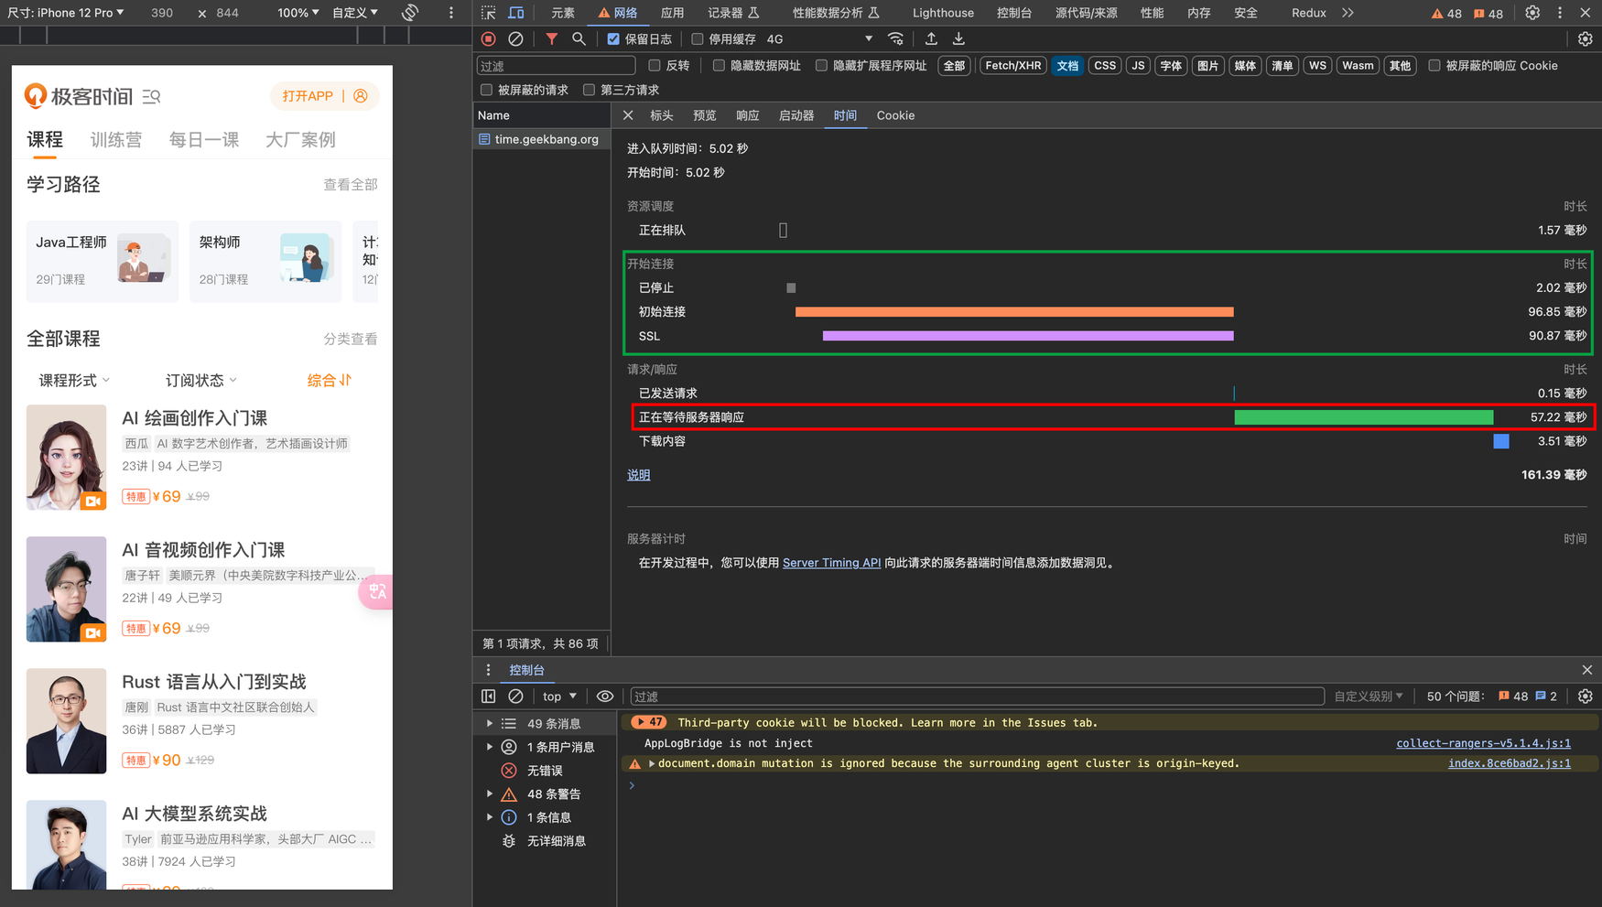Check the 第三方请求 checkbox
The width and height of the screenshot is (1602, 907).
coord(589,90)
